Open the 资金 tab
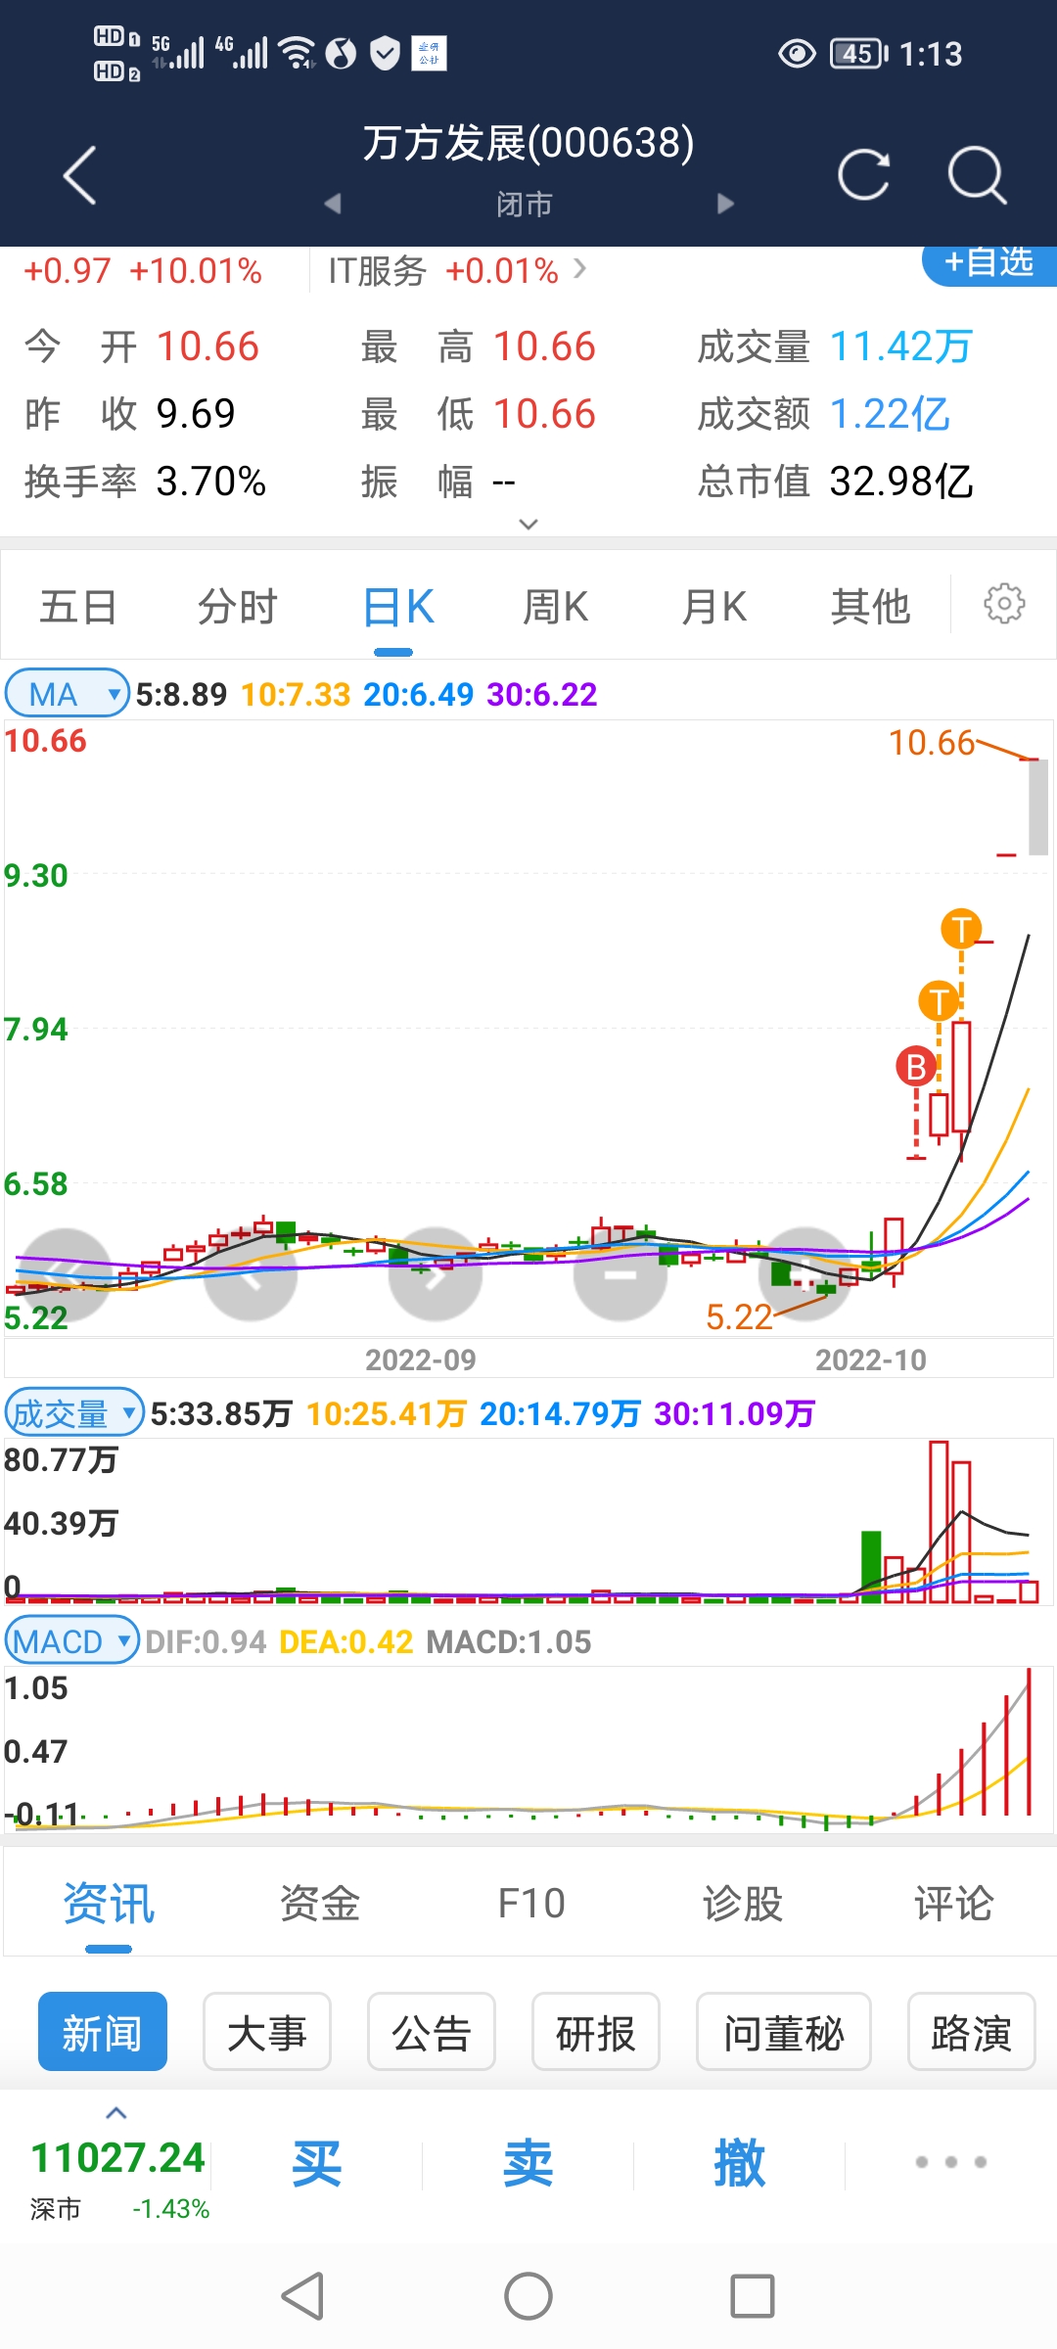Image resolution: width=1057 pixels, height=2349 pixels. click(319, 1904)
